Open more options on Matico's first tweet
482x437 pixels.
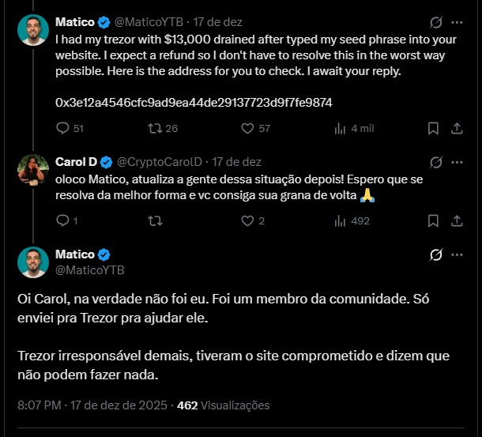tap(457, 22)
